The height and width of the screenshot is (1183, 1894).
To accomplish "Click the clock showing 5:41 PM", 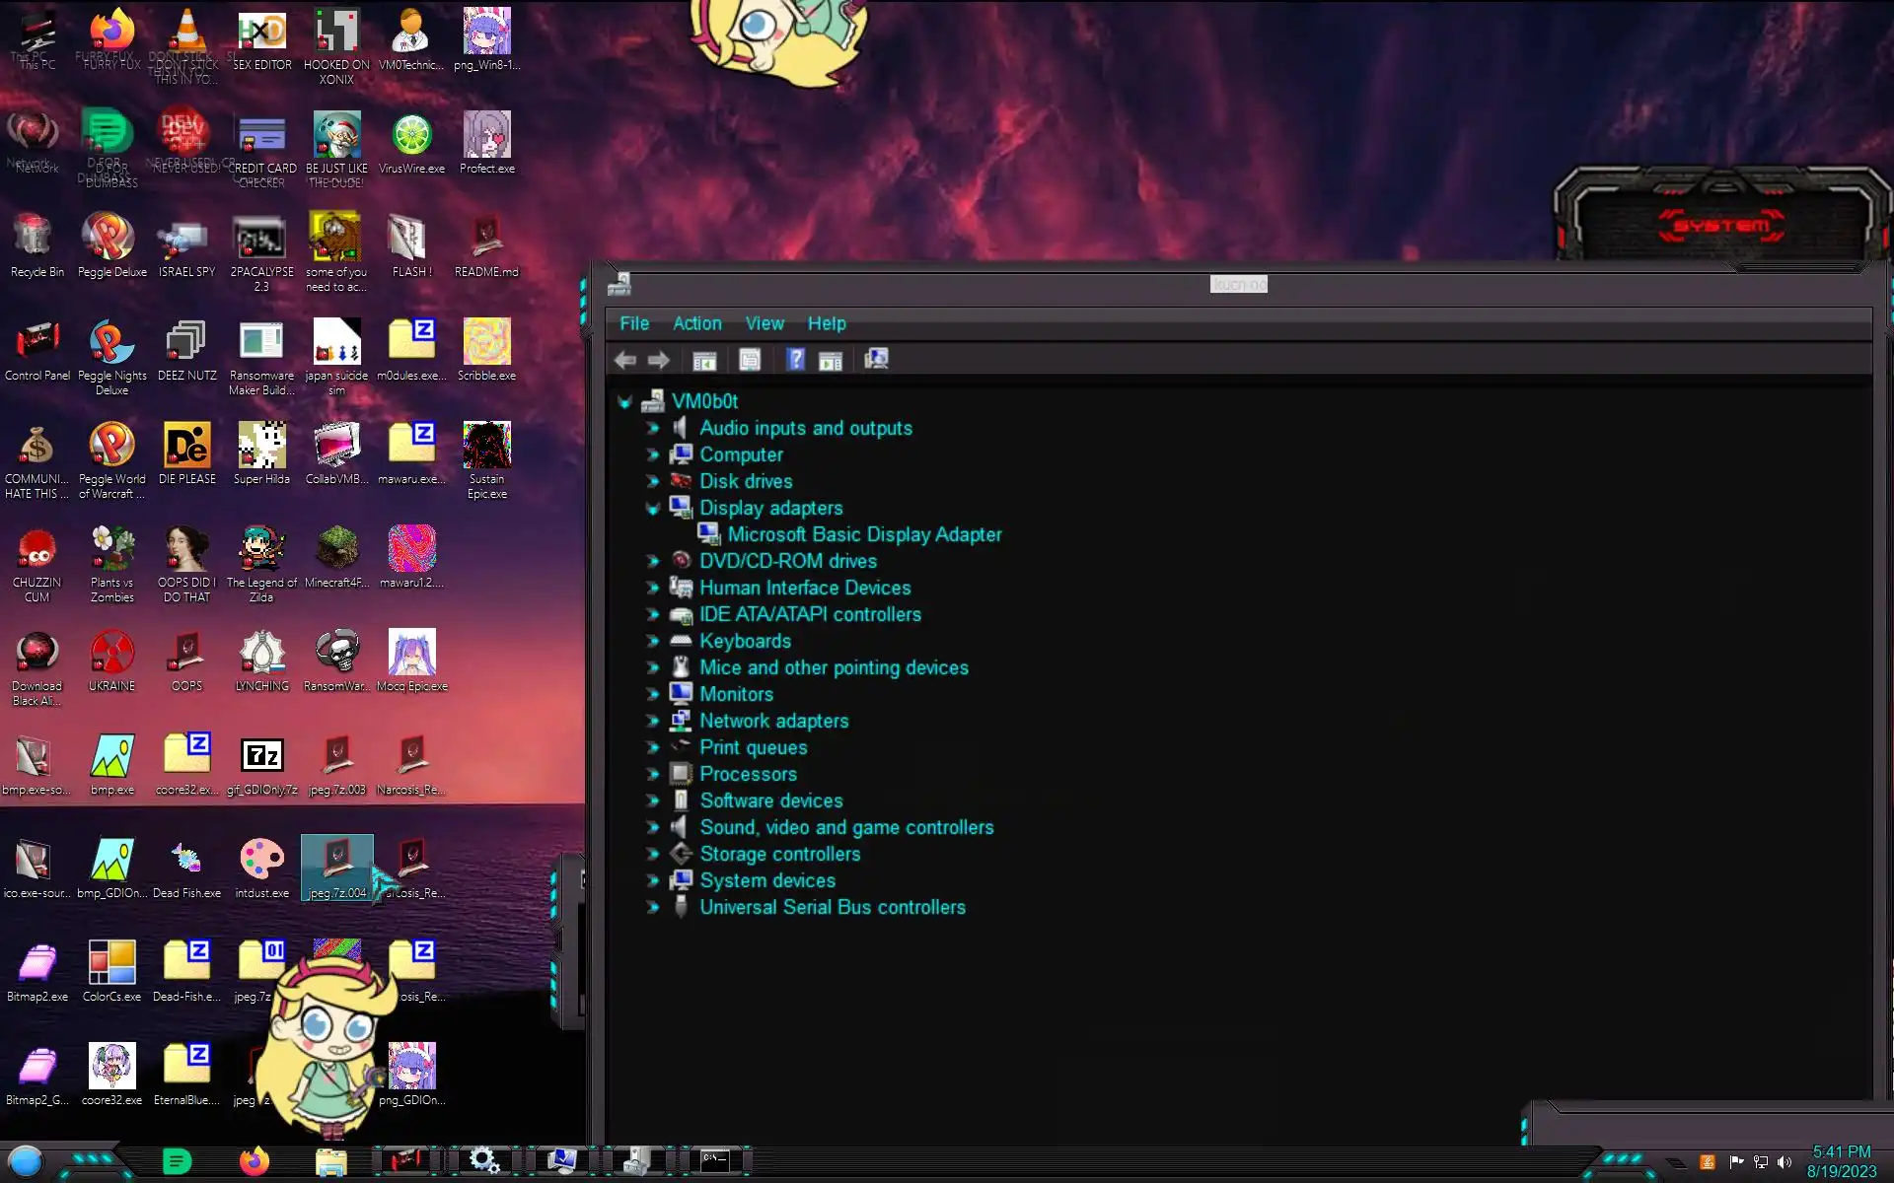I will 1841,1151.
